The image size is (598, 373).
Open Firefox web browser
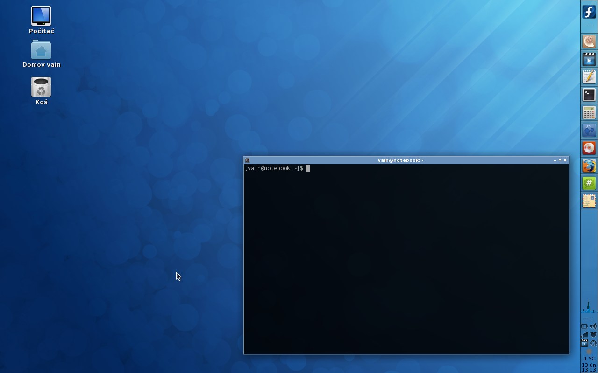click(589, 166)
